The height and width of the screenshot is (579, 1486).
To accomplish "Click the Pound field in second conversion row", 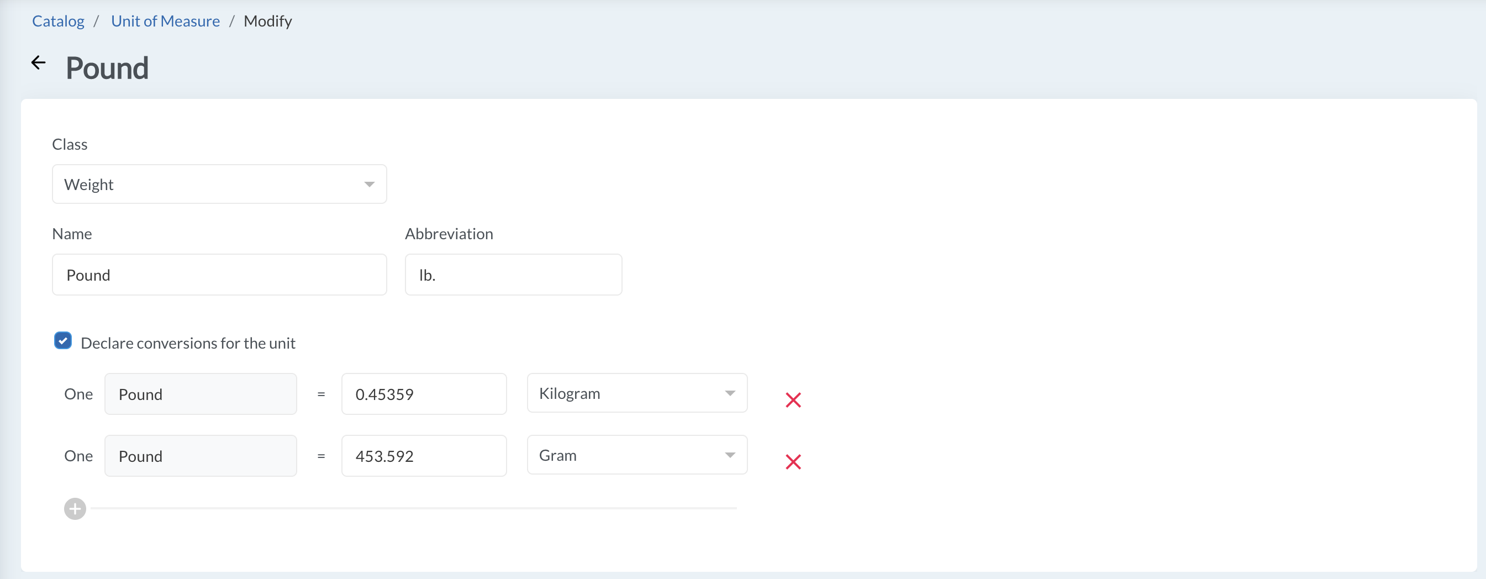I will (x=200, y=456).
